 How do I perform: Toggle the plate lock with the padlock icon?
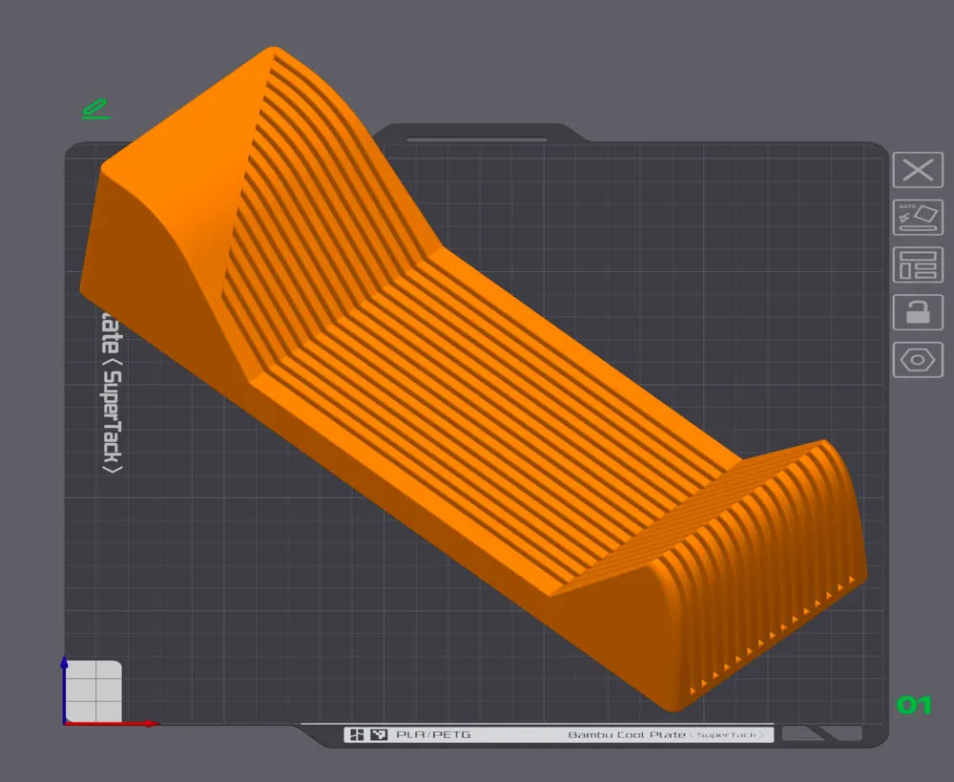click(917, 312)
